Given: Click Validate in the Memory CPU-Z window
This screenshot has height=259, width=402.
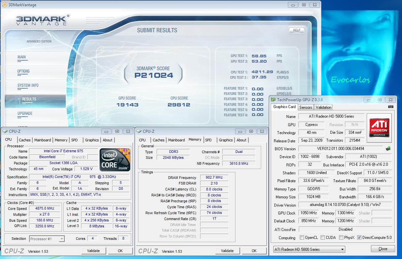Looking at the screenshot, I should [227, 251].
